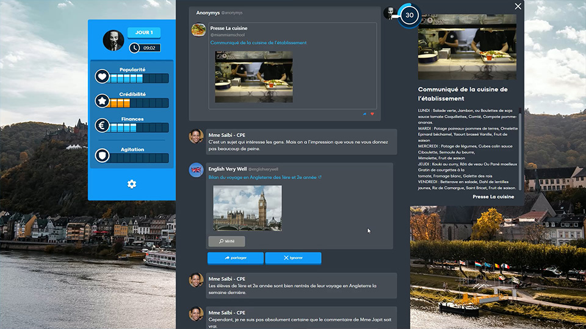Viewport: 586px width, 329px height.
Task: Click the star icon beside Crédibilité
Action: click(102, 101)
